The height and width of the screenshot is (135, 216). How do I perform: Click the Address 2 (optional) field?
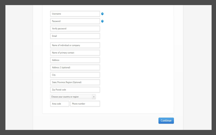(x=75, y=67)
